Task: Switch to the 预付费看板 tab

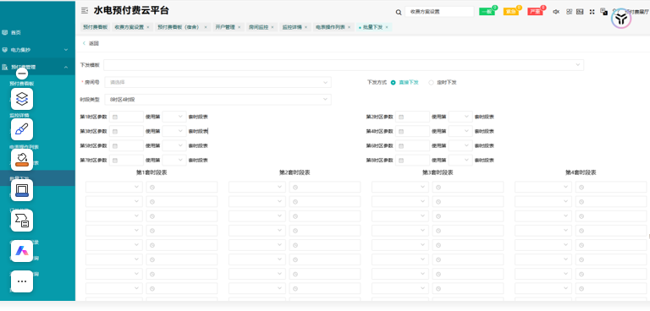Action: [95, 27]
